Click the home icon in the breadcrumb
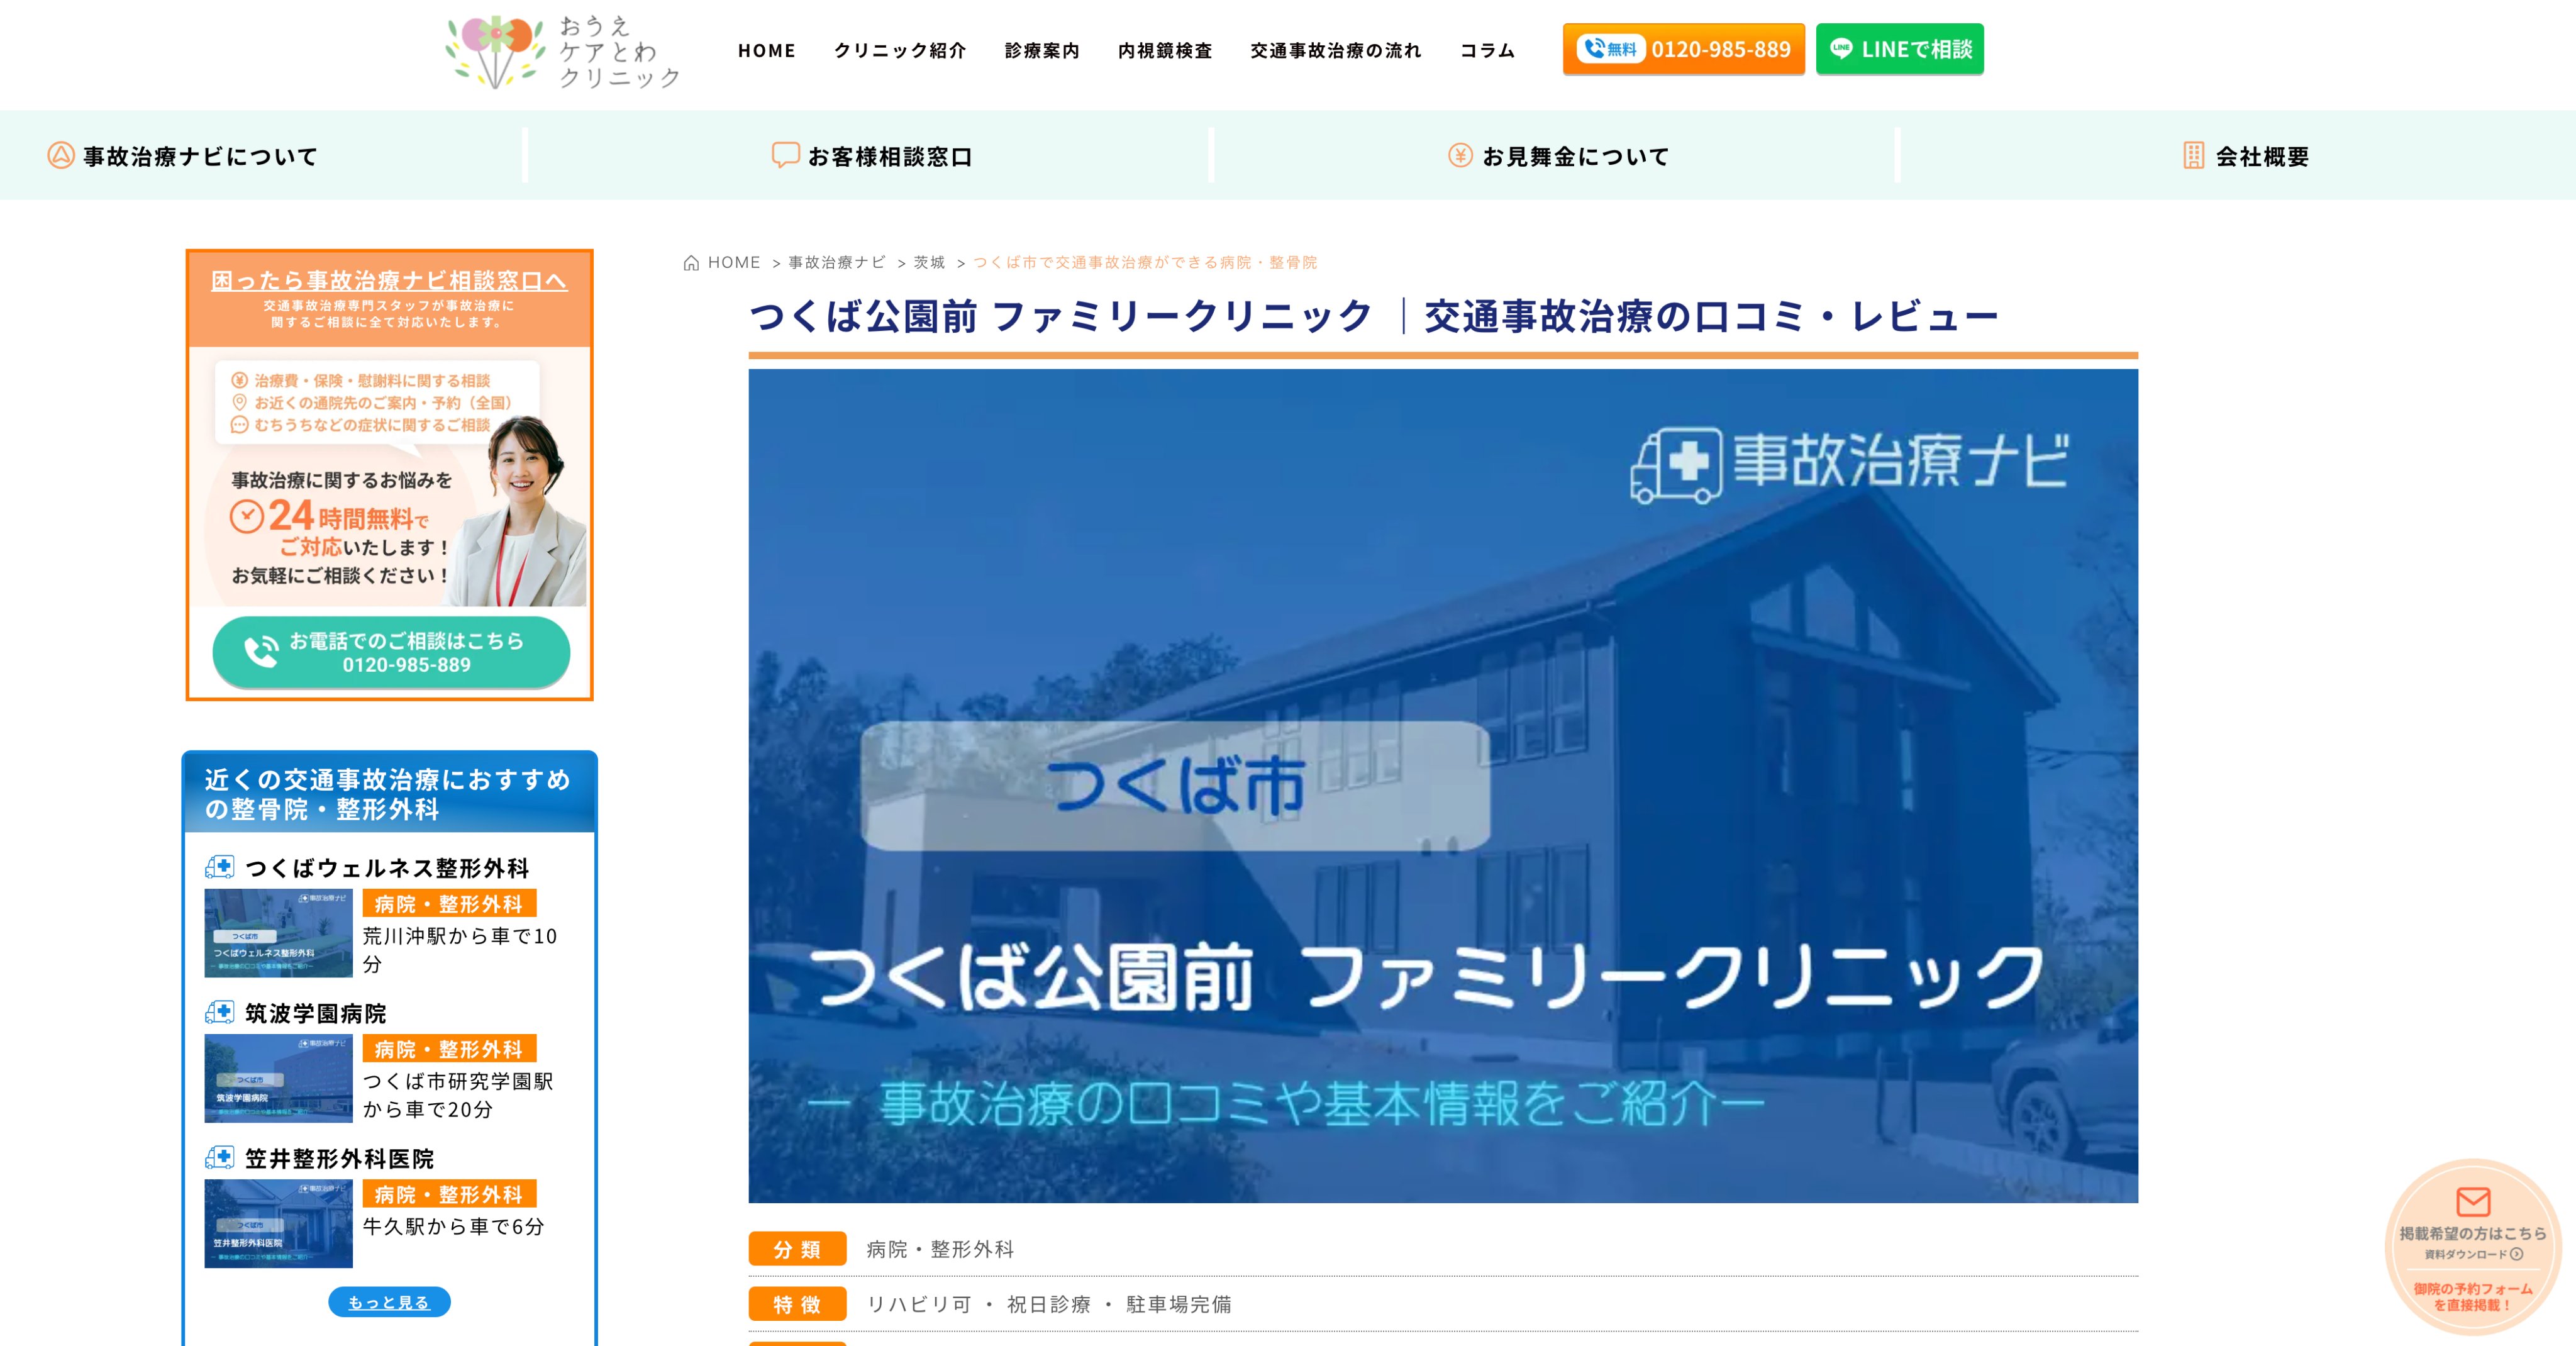This screenshot has height=1346, width=2576. (691, 263)
